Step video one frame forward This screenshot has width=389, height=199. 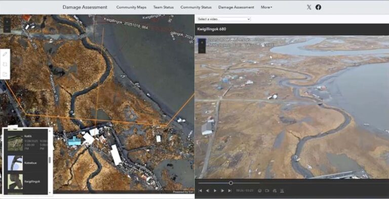pos(222,190)
